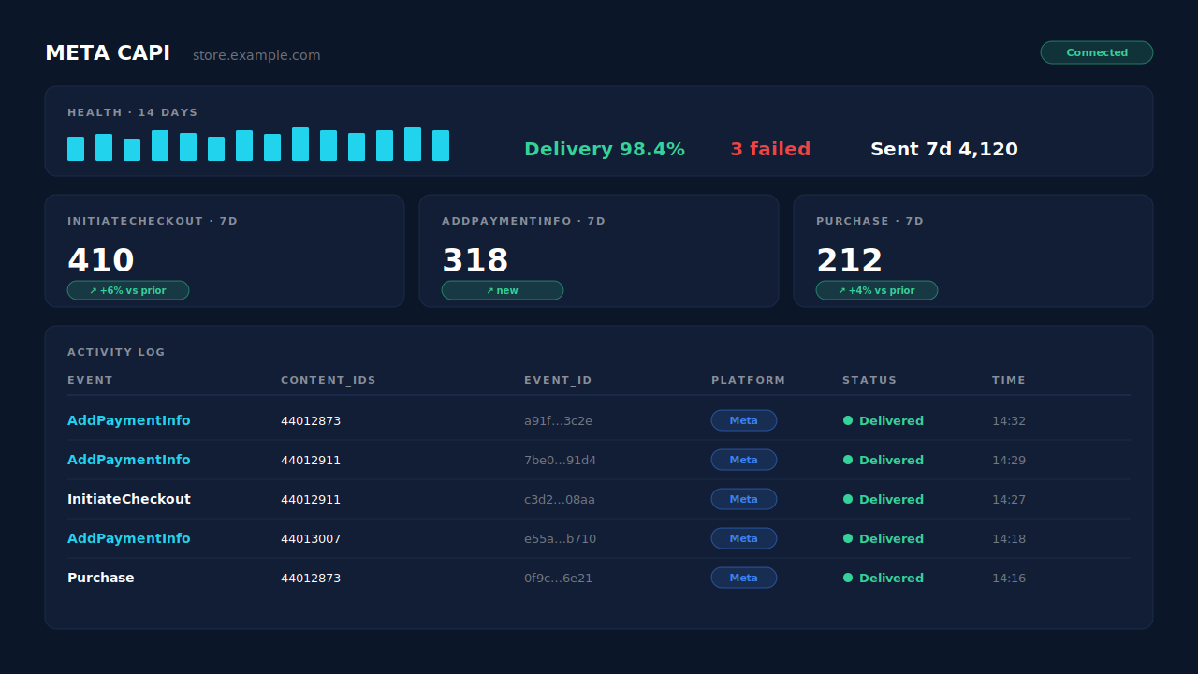Click the 14:27 timestamp
Image resolution: width=1198 pixels, height=674 pixels.
[1009, 499]
